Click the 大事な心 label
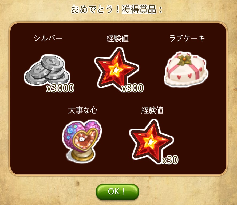 pyautogui.click(x=83, y=110)
